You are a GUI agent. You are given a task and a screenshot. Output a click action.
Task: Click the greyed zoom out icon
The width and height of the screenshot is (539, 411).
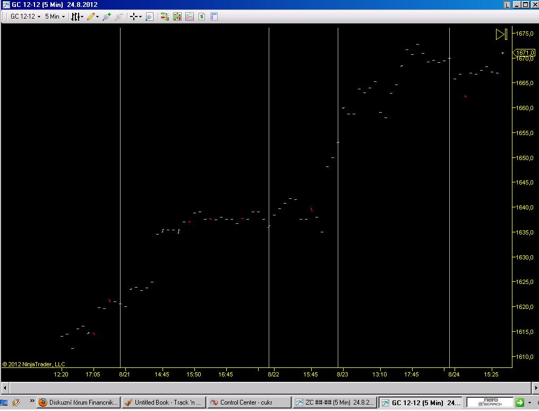(x=119, y=16)
